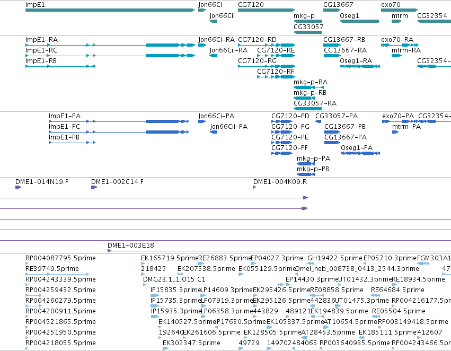Click the DME1-003E18 BAC feature
This screenshot has height=351, width=451.
click(x=279, y=251)
